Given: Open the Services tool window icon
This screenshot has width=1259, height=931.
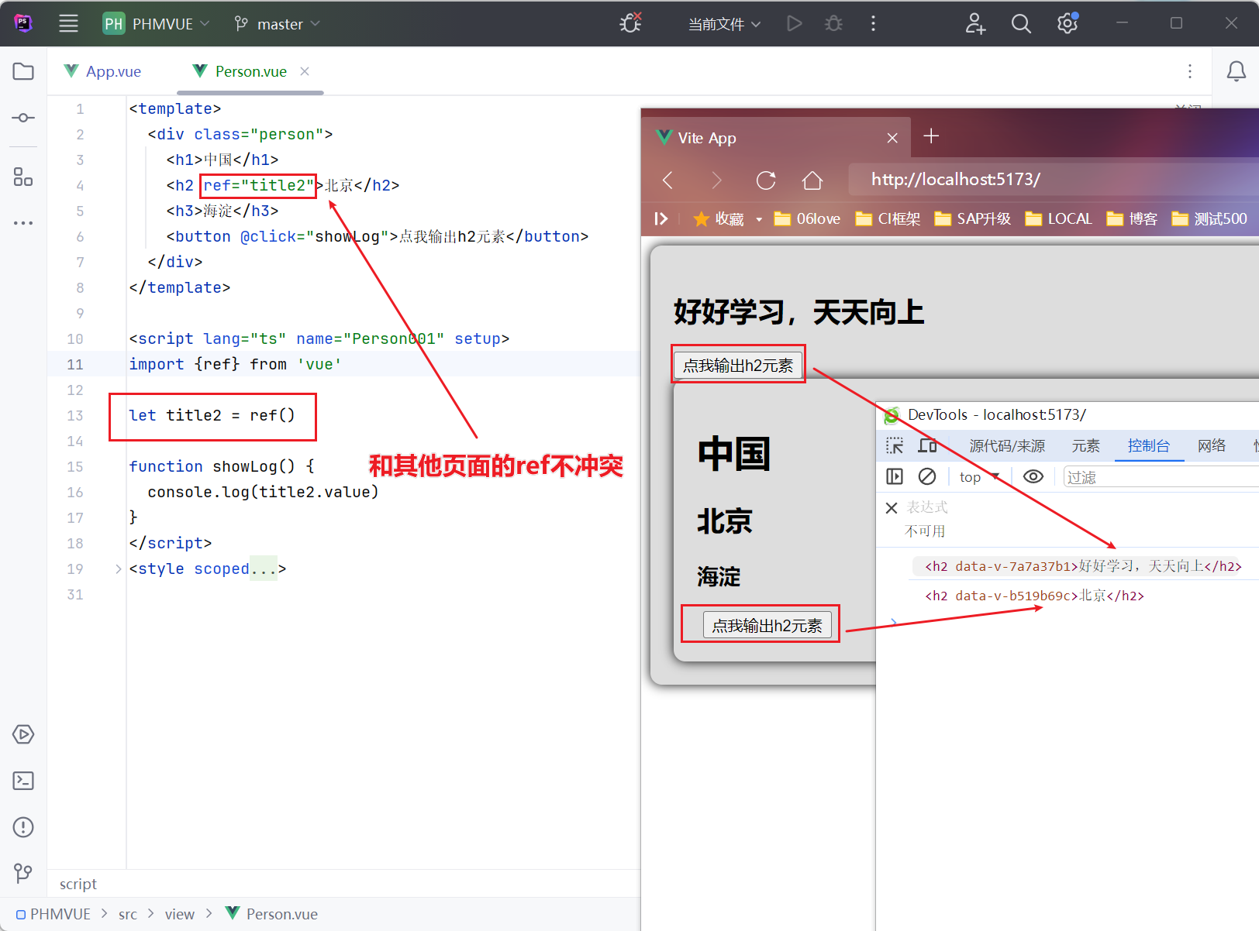Looking at the screenshot, I should [23, 734].
